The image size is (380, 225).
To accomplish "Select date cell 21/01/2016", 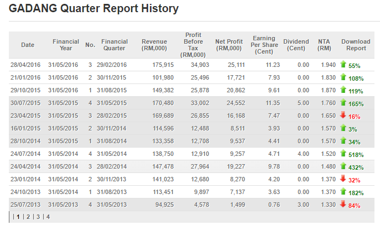I will point(25,77).
